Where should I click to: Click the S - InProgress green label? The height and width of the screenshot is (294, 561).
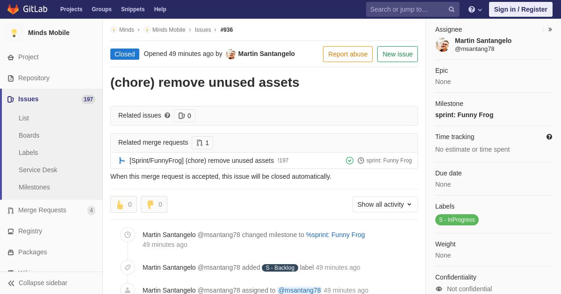(457, 220)
